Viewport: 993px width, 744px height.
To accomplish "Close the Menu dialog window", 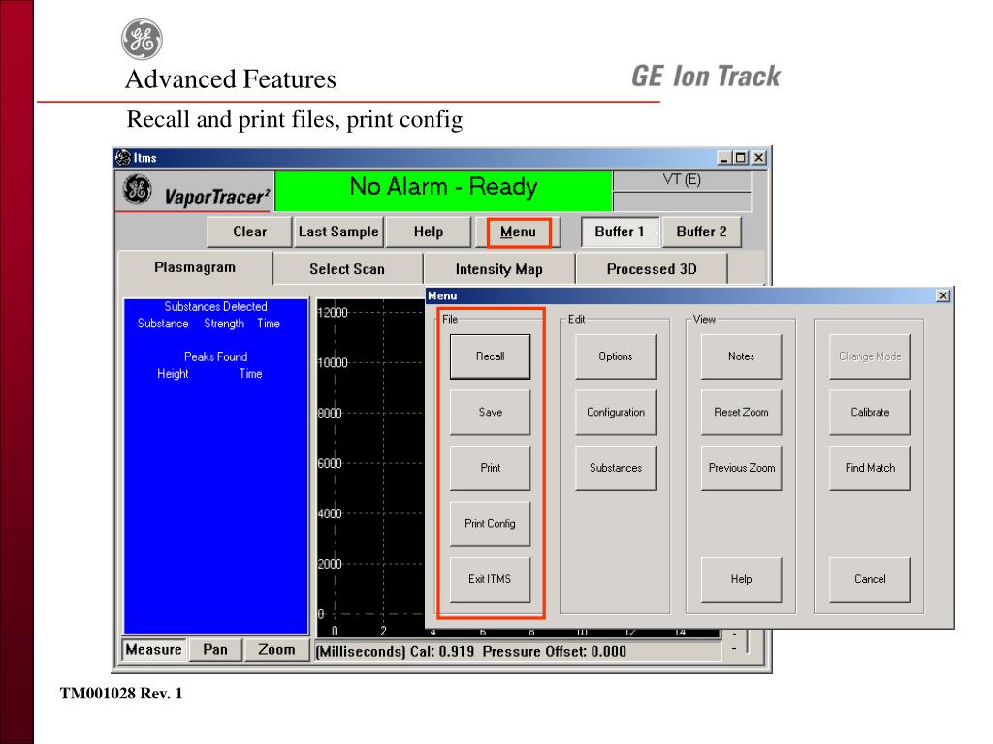I will click(943, 295).
